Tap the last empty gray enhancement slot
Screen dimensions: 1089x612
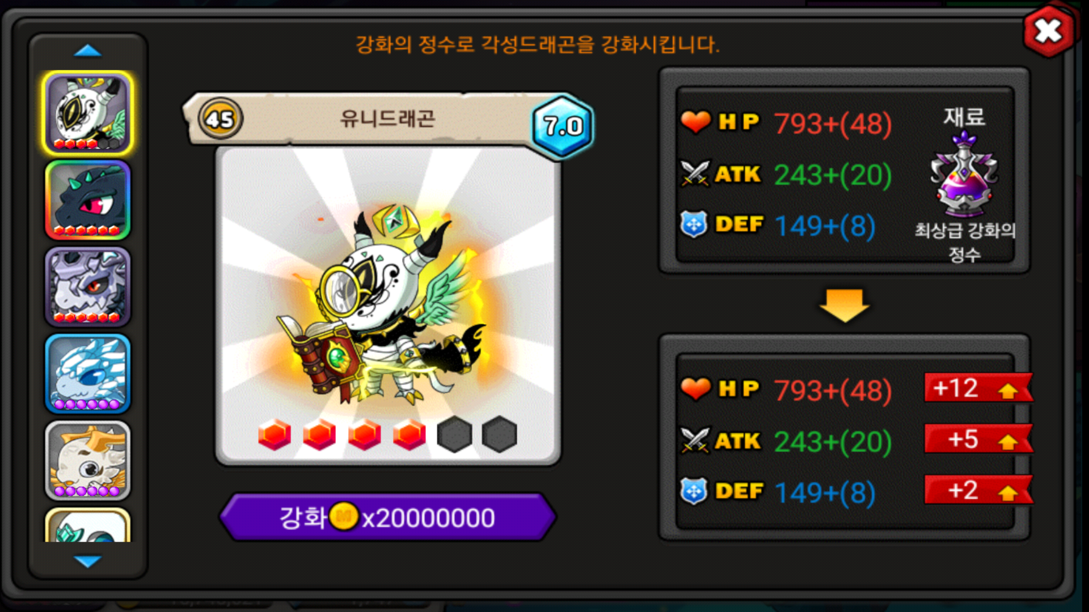pyautogui.click(x=500, y=435)
